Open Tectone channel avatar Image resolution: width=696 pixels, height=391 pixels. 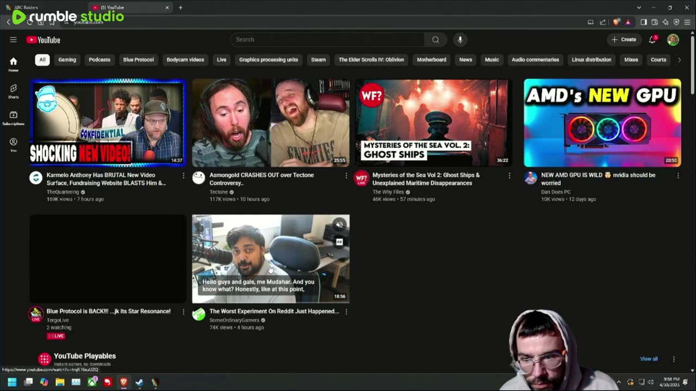click(199, 178)
